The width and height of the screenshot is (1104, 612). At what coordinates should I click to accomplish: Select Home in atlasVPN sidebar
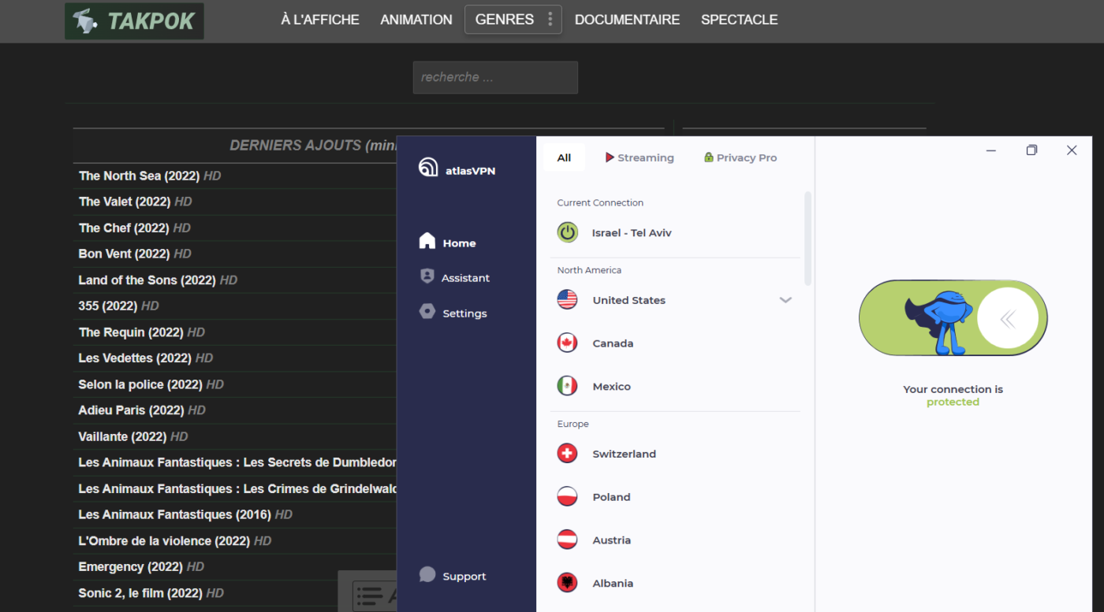coord(448,243)
